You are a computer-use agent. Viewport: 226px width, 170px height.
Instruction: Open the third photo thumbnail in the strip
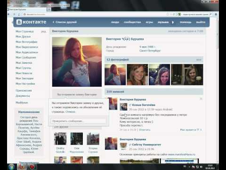tap(160, 75)
